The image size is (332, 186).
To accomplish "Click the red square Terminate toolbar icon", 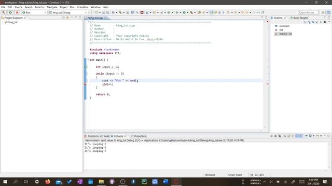I will click(x=142, y=12).
